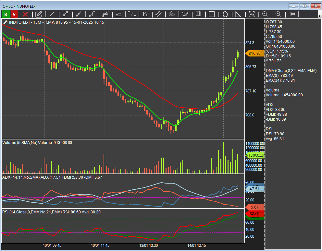Select the ray line drawing tool

[79, 14]
